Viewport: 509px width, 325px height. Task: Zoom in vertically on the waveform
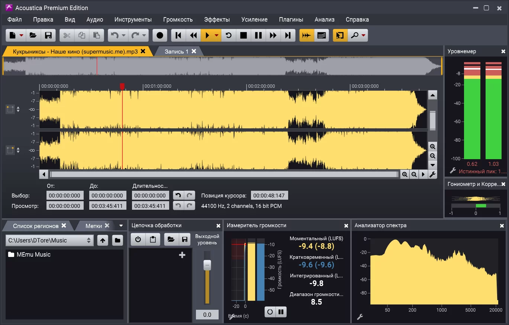tap(432, 147)
